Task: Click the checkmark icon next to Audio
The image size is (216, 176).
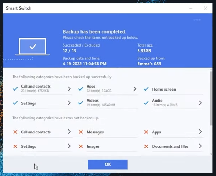Action: 146,103
